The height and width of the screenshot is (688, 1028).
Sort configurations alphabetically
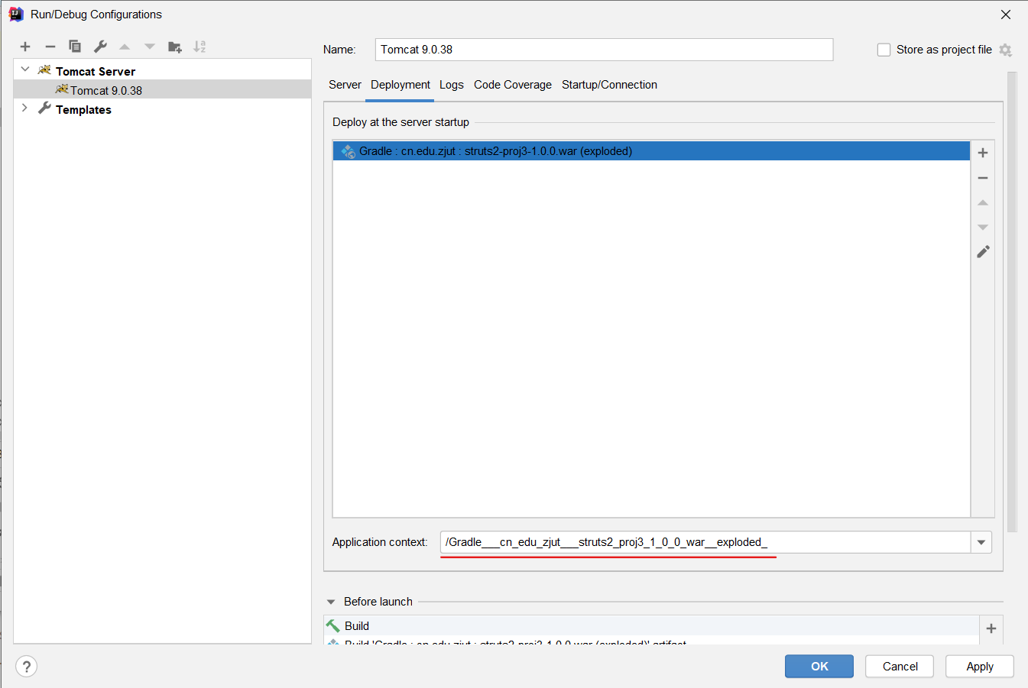[199, 47]
